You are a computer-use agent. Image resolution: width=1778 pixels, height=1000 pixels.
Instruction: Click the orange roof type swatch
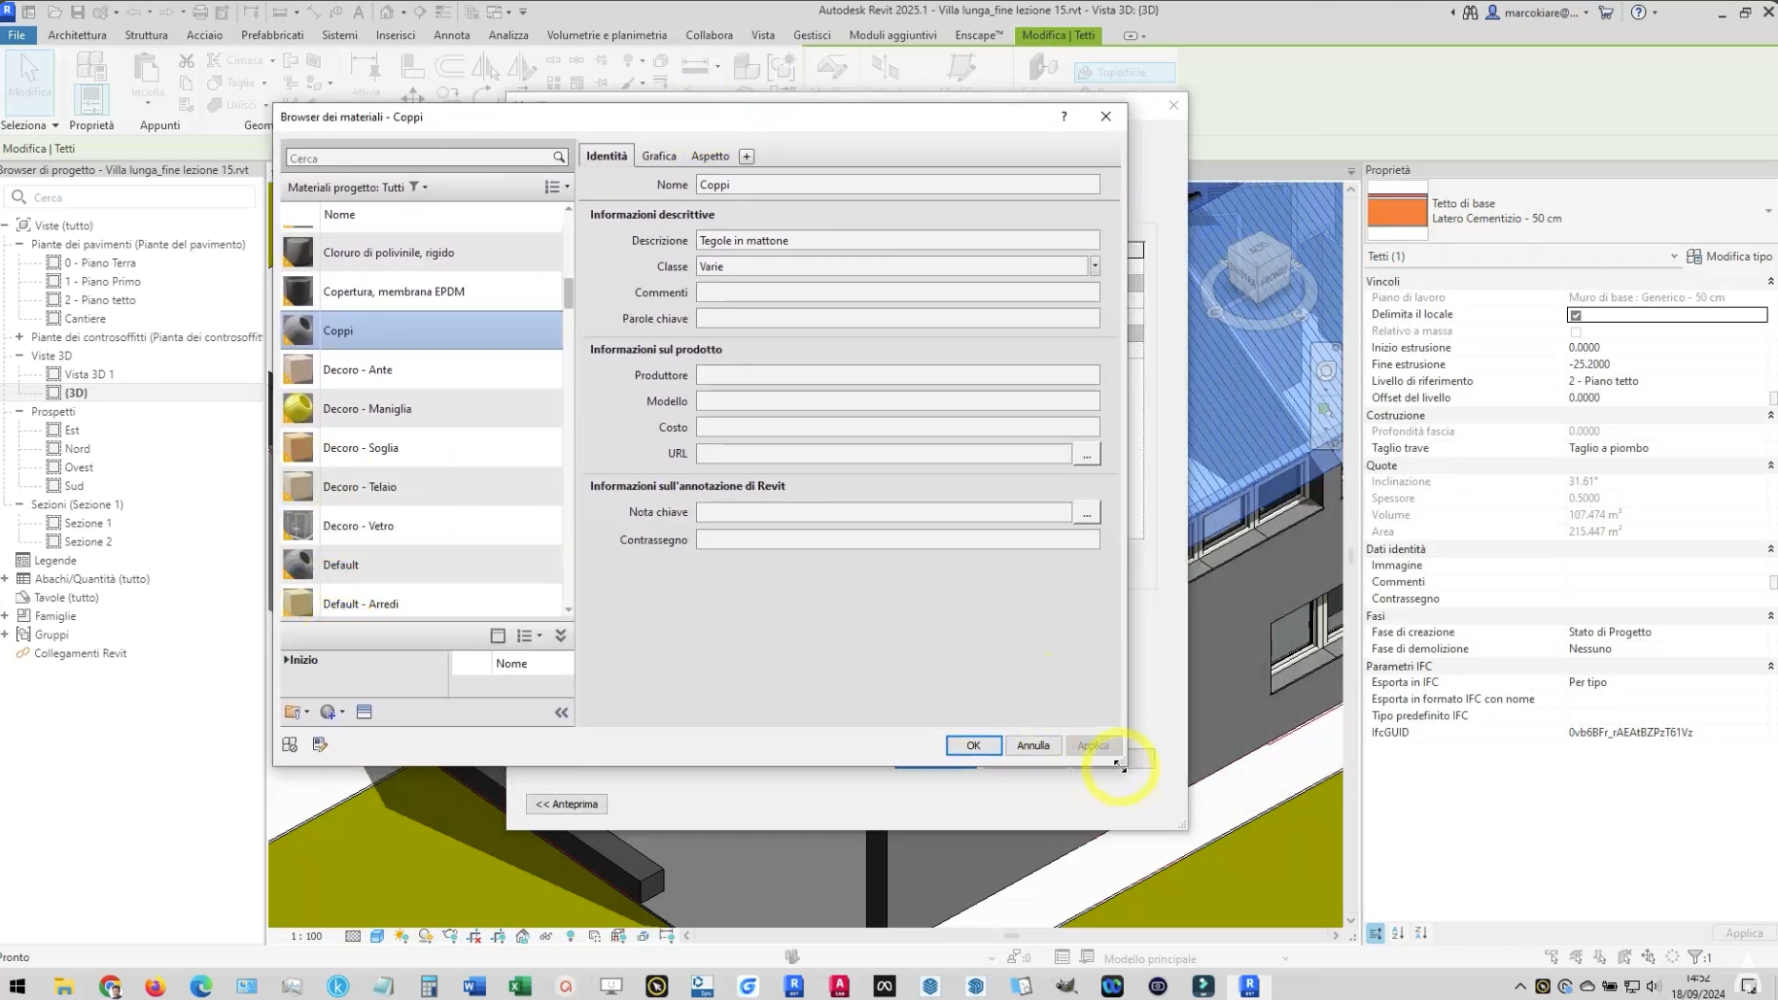pyautogui.click(x=1397, y=211)
